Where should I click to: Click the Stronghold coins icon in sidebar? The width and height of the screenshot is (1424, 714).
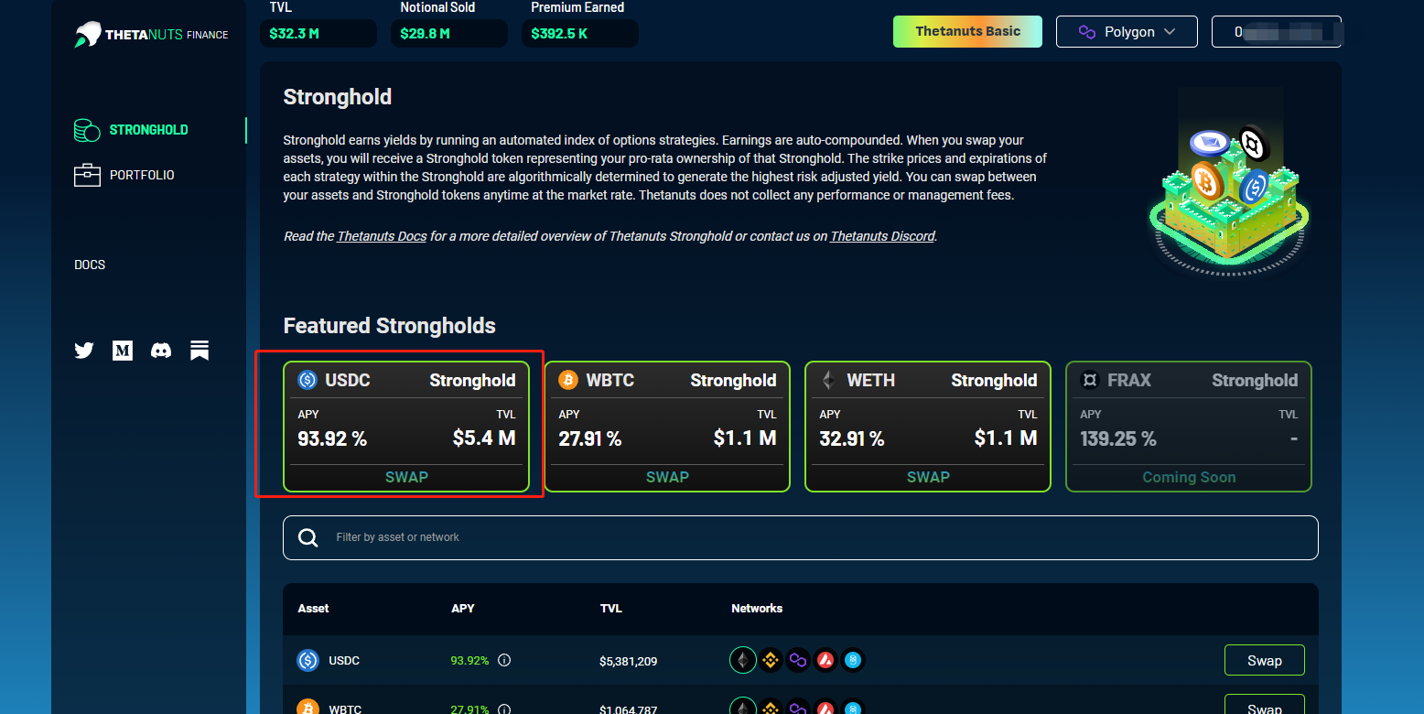pyautogui.click(x=87, y=130)
